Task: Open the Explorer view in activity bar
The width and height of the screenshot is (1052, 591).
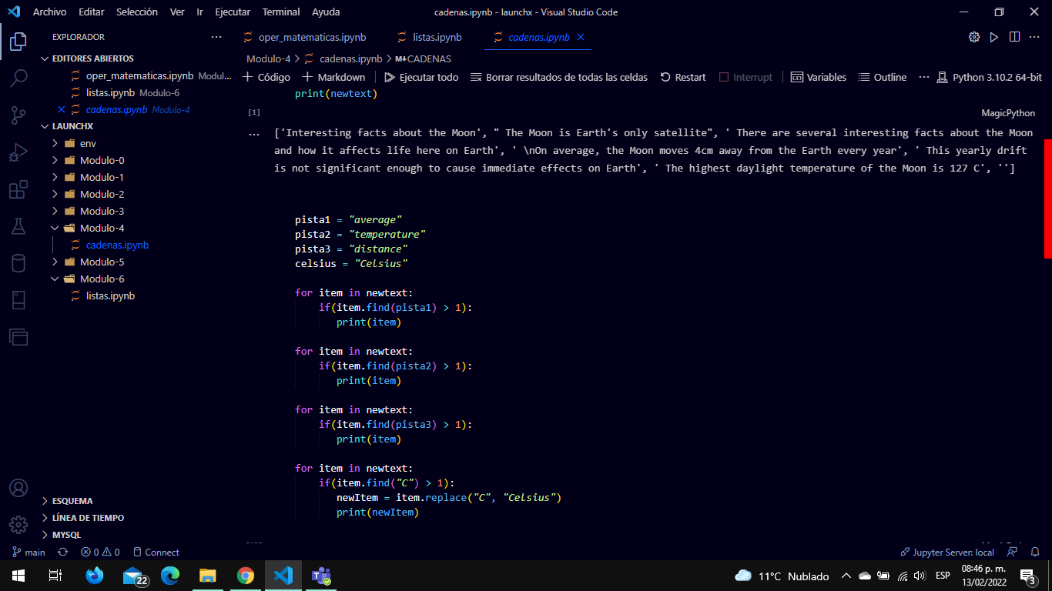Action: [18, 42]
